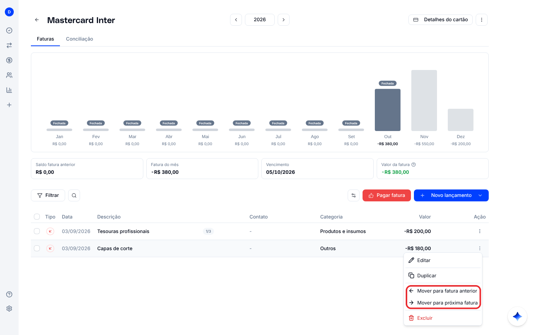The width and height of the screenshot is (536, 335).
Task: Open Detalhes do cartão
Action: pos(440,20)
